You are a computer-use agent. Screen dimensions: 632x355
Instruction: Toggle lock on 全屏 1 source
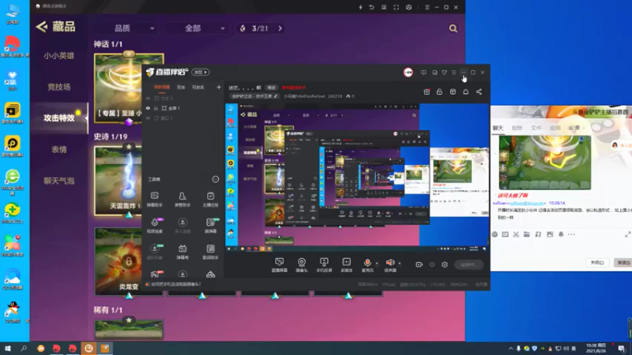[156, 108]
